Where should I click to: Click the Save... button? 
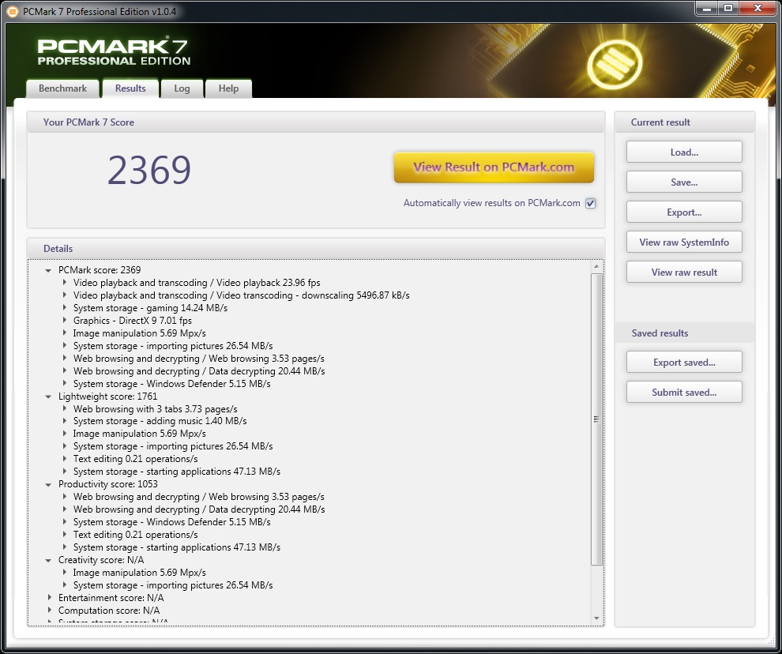(x=684, y=182)
